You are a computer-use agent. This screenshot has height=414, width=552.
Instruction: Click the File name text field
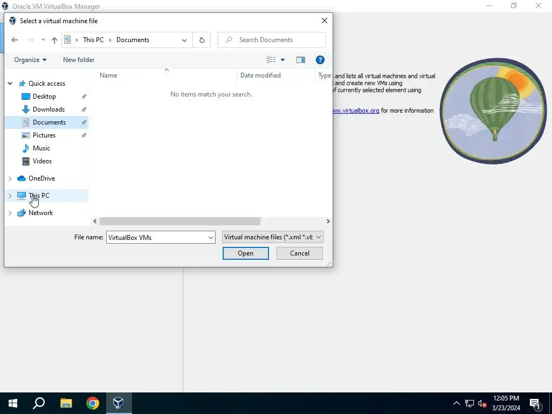pos(157,237)
